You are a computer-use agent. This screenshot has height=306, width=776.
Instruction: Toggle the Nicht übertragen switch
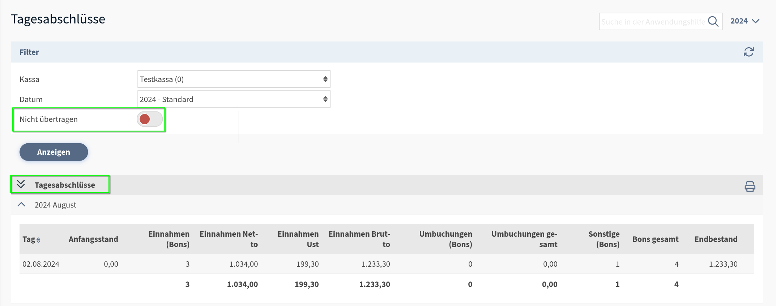150,119
